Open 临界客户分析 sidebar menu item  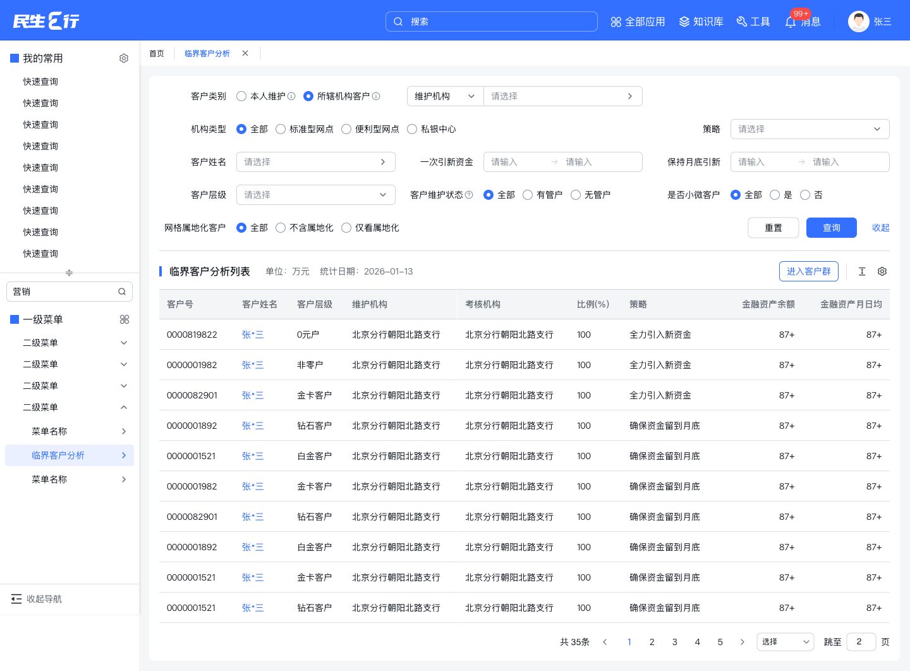[x=70, y=455]
